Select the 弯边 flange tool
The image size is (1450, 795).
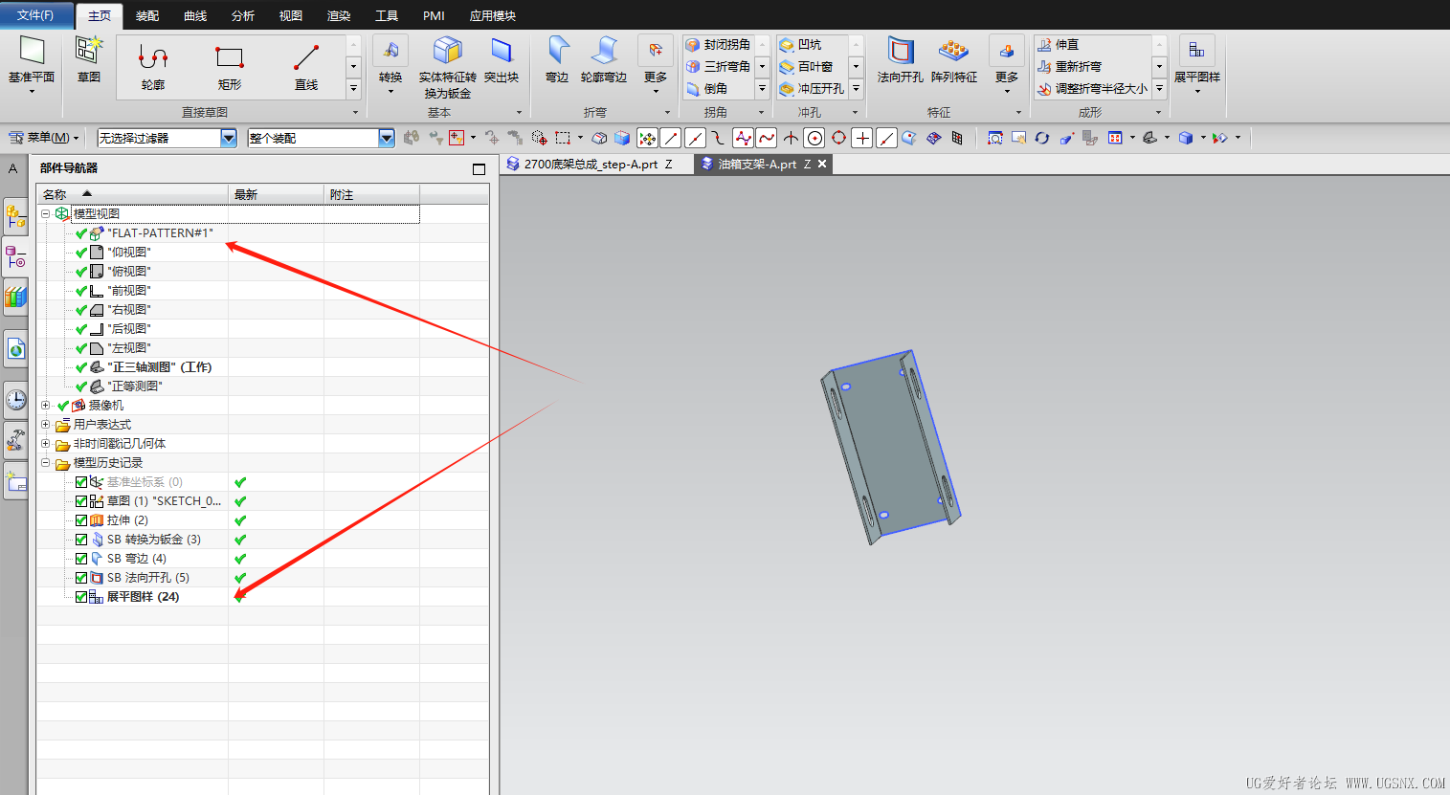[557, 59]
